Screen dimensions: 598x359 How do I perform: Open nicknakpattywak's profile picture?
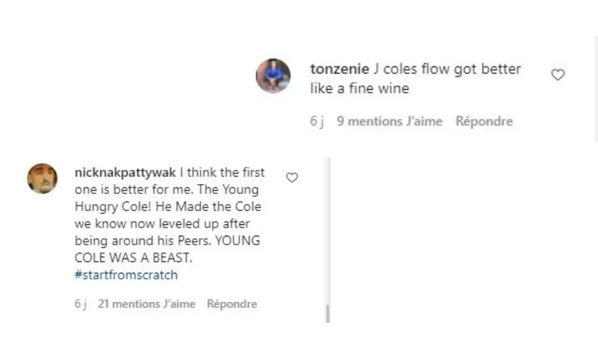pos(42,178)
